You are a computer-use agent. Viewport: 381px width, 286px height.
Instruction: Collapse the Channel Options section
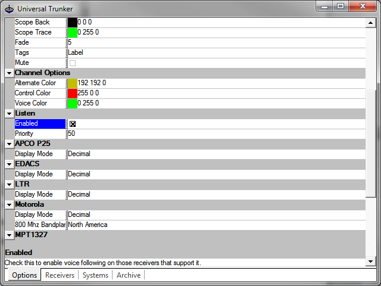(x=9, y=73)
